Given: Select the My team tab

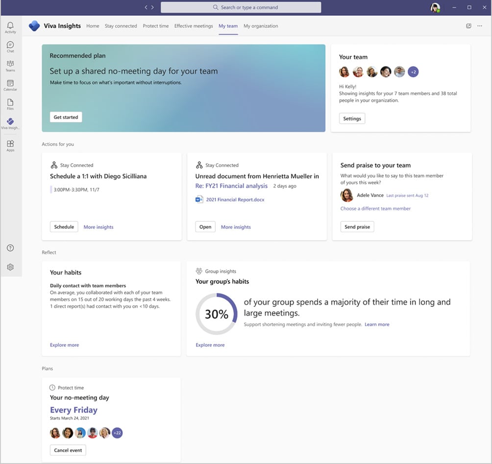Looking at the screenshot, I should coord(228,26).
